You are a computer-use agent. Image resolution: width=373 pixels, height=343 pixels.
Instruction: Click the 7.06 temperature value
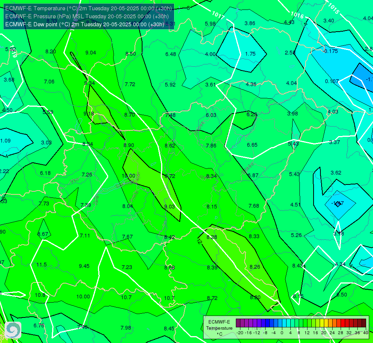49,82
